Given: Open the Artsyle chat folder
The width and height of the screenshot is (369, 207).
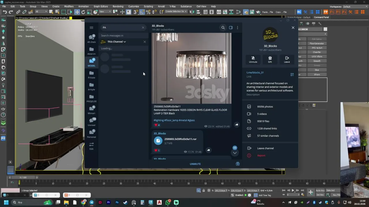Looking at the screenshot, I should tap(91, 87).
